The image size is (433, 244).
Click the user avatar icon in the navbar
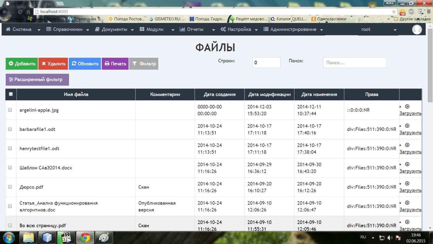tap(417, 29)
